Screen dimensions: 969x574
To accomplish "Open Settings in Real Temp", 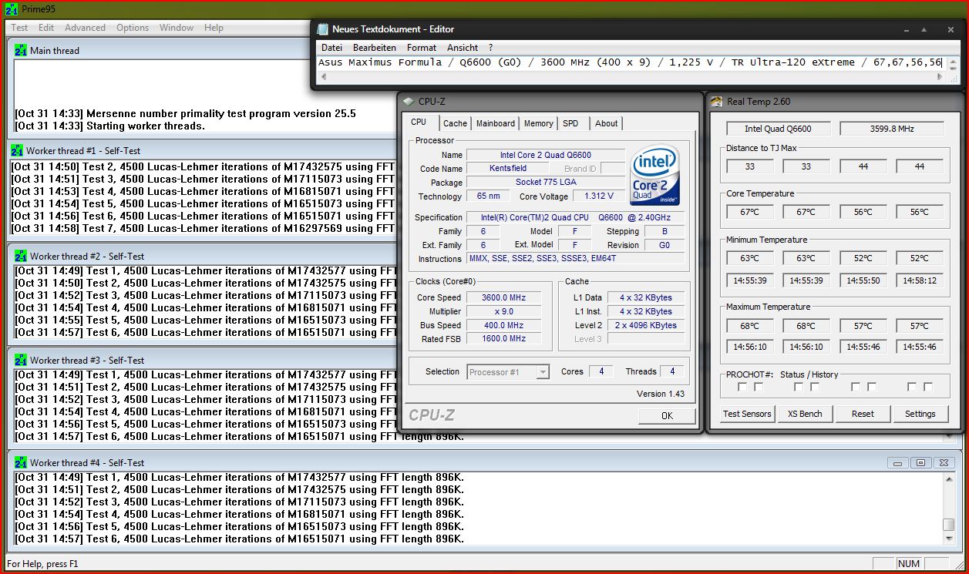I will coord(920,414).
